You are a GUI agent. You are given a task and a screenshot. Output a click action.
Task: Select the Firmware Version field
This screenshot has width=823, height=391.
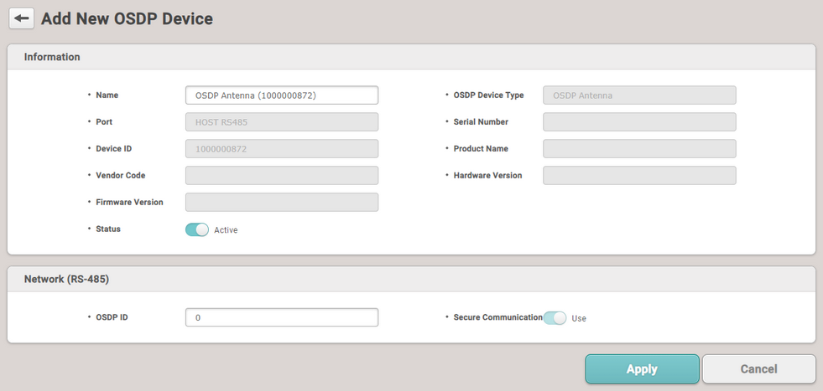point(282,203)
